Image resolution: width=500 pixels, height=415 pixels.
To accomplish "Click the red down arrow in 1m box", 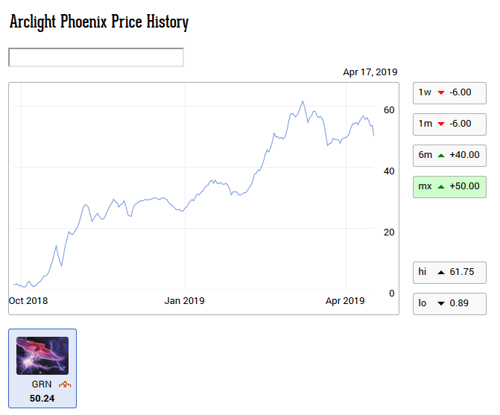I will (441, 124).
